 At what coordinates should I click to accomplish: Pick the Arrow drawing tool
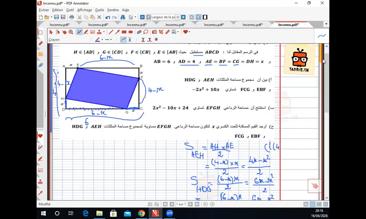[x=117, y=32]
